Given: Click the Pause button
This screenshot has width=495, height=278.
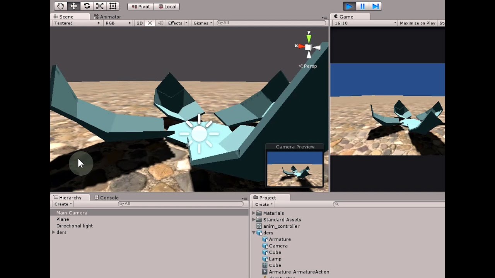Looking at the screenshot, I should 362,6.
